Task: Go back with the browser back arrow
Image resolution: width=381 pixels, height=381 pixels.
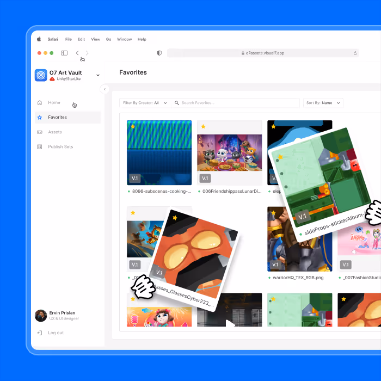Action: (x=77, y=53)
